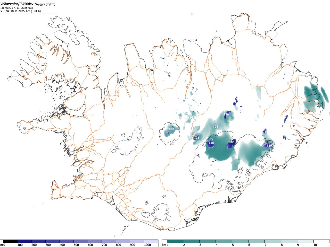330x247 pixels.
Task: Choose the 800–900 m legend swatch
Action: (x=123, y=241)
